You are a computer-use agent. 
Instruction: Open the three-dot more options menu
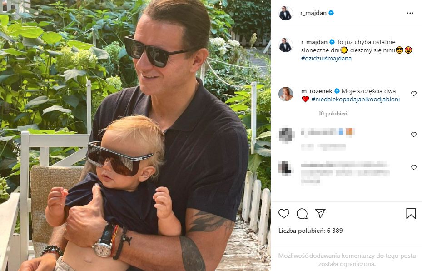410,13
